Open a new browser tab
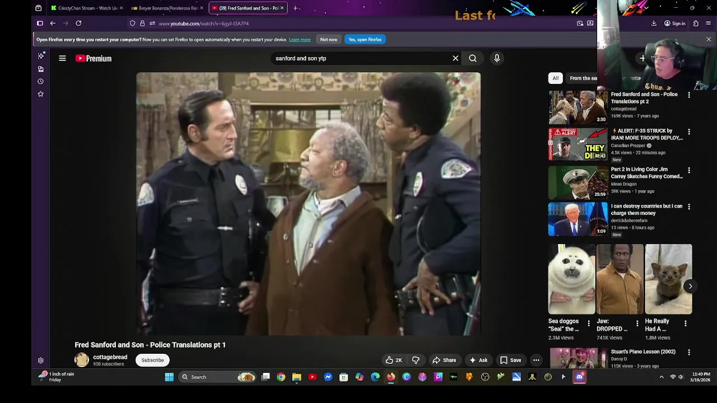Image resolution: width=717 pixels, height=403 pixels. 296,8
